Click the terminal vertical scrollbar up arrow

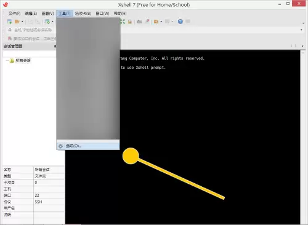point(302,53)
